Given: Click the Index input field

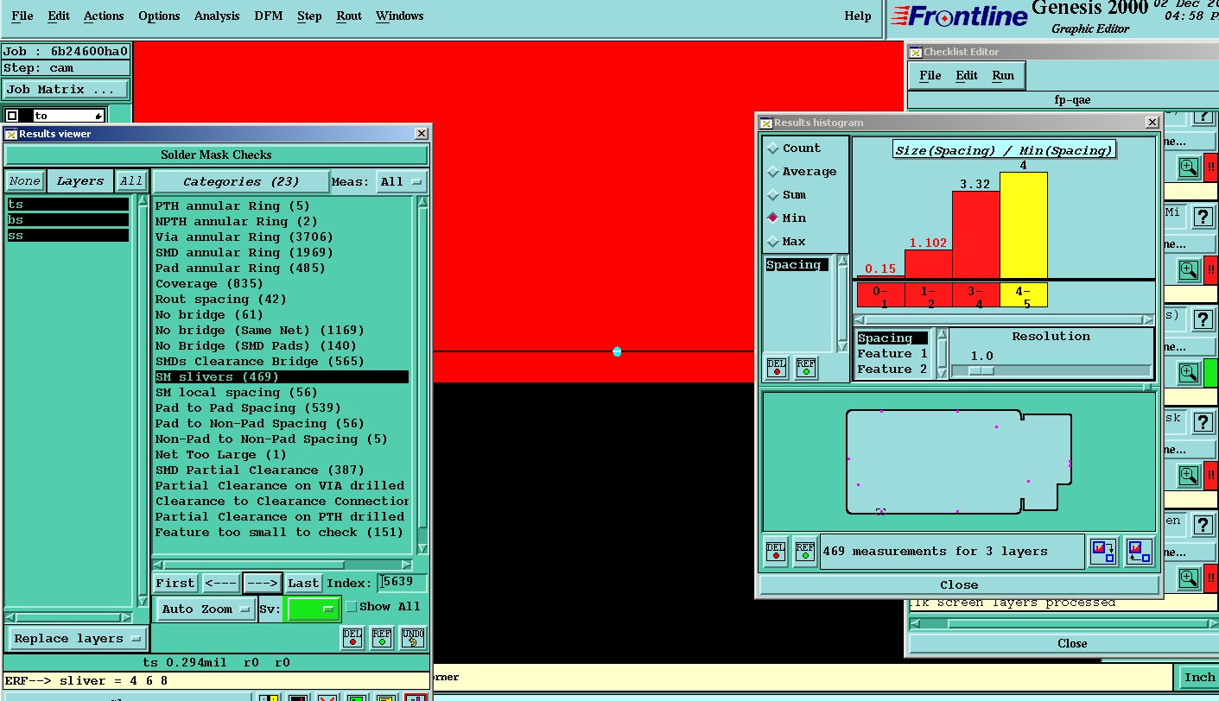Looking at the screenshot, I should (x=403, y=583).
